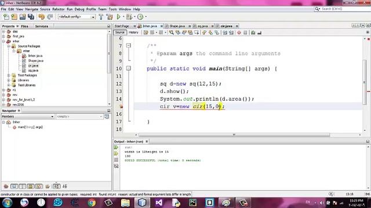This screenshot has width=371, height=208.
Task: Toggle Sort by Name in Navigator bottom bar
Action: coord(56,186)
